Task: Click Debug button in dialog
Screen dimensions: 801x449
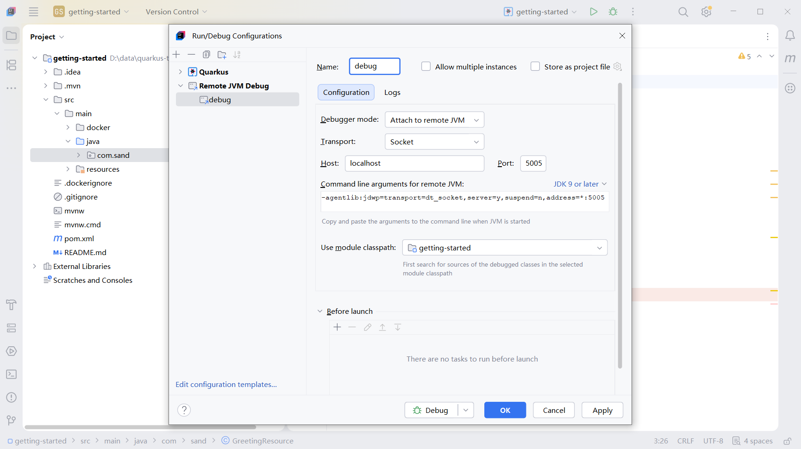Action: pos(431,410)
